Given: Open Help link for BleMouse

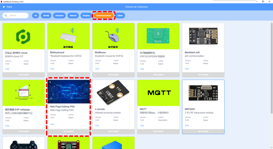Looking at the screenshot, I should coord(97,69).
